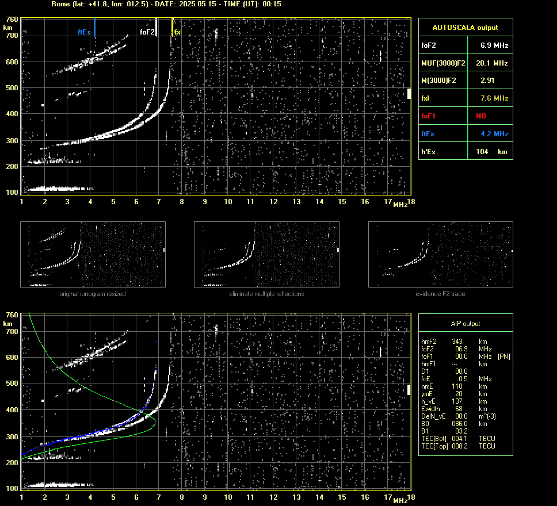Select the hmE value '110' in AIP output

(x=457, y=386)
